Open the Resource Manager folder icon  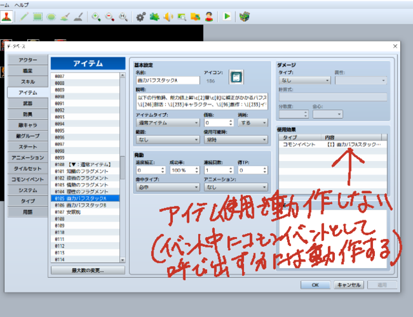pos(196,17)
